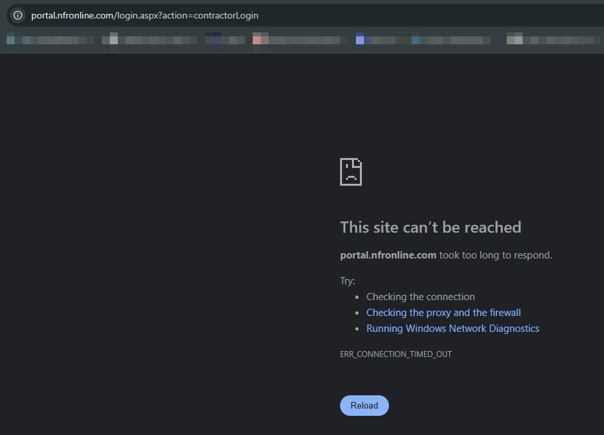The width and height of the screenshot is (604, 435).
Task: Click the 'Checking the connection' suggestion text
Action: (x=420, y=297)
